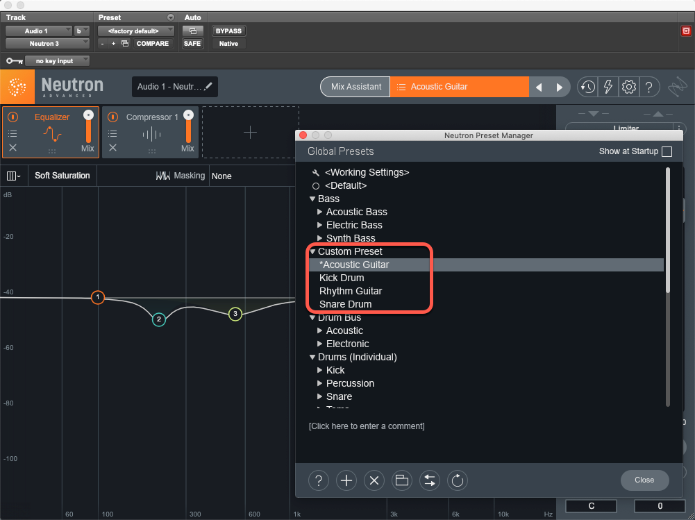The image size is (695, 520).
Task: Open the no key input dropdown
Action: tap(57, 60)
